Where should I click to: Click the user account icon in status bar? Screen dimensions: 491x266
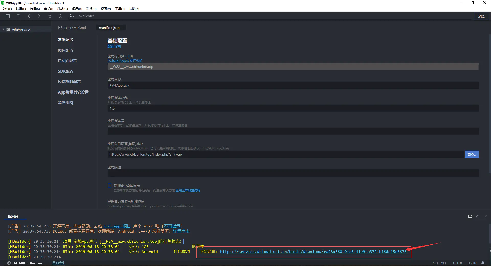(9, 263)
